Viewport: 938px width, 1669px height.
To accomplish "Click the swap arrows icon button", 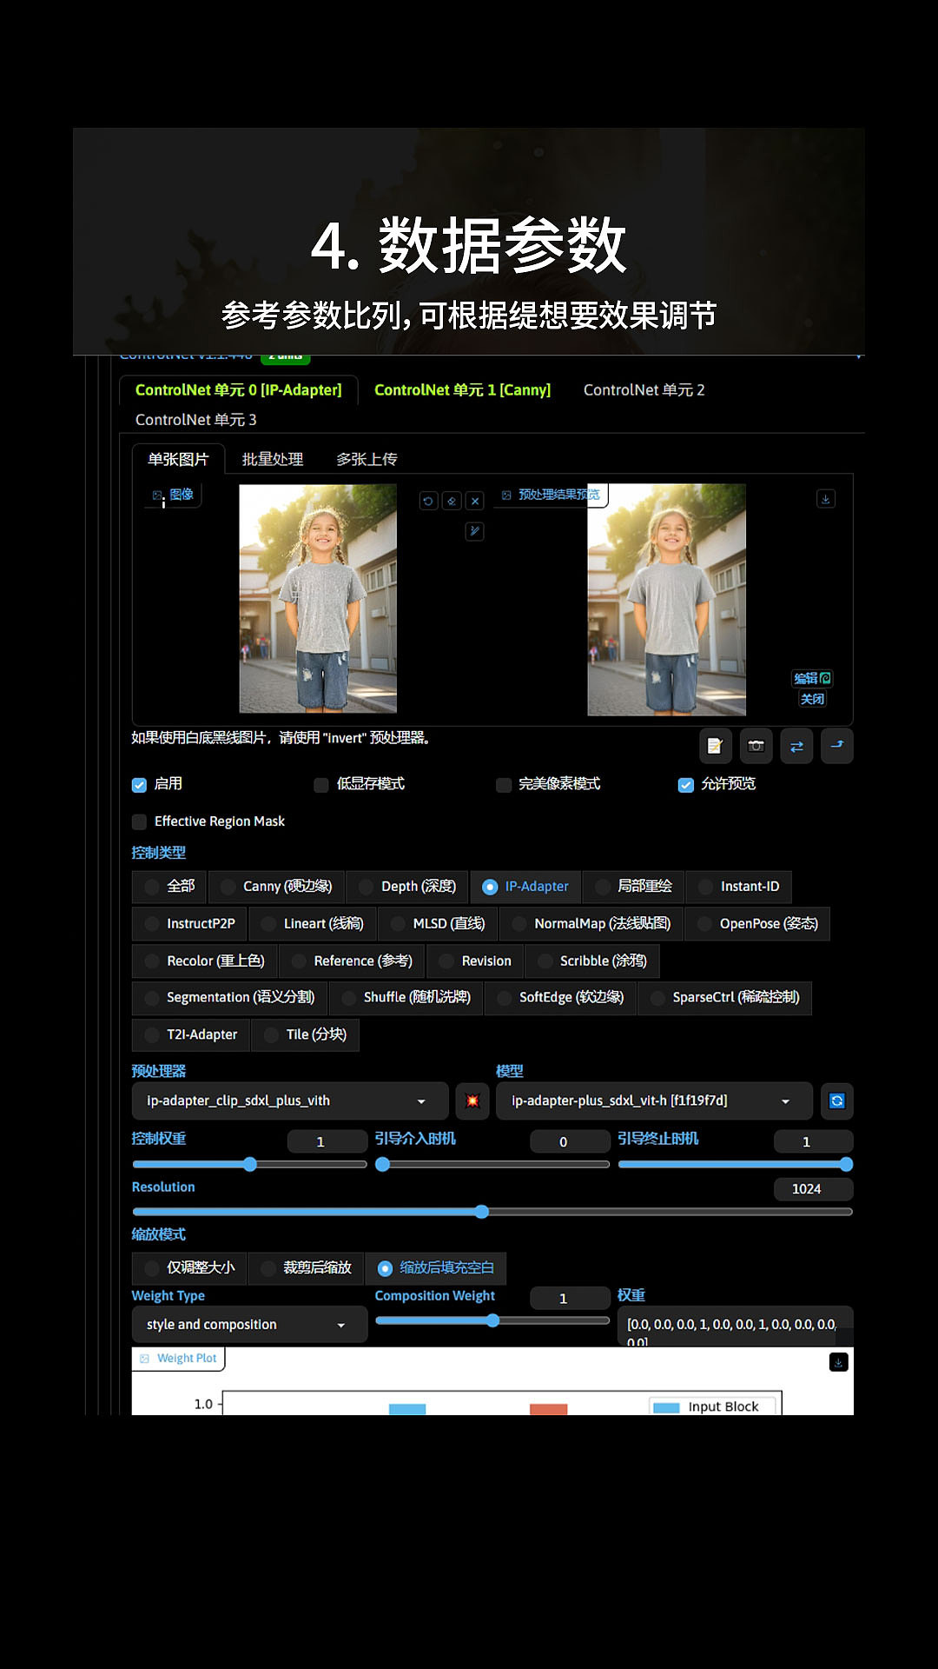I will click(796, 746).
